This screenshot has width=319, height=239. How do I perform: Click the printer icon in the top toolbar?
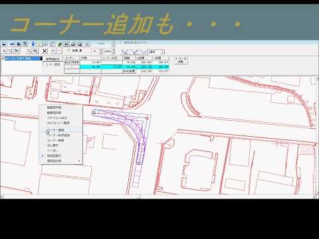[x=74, y=44]
